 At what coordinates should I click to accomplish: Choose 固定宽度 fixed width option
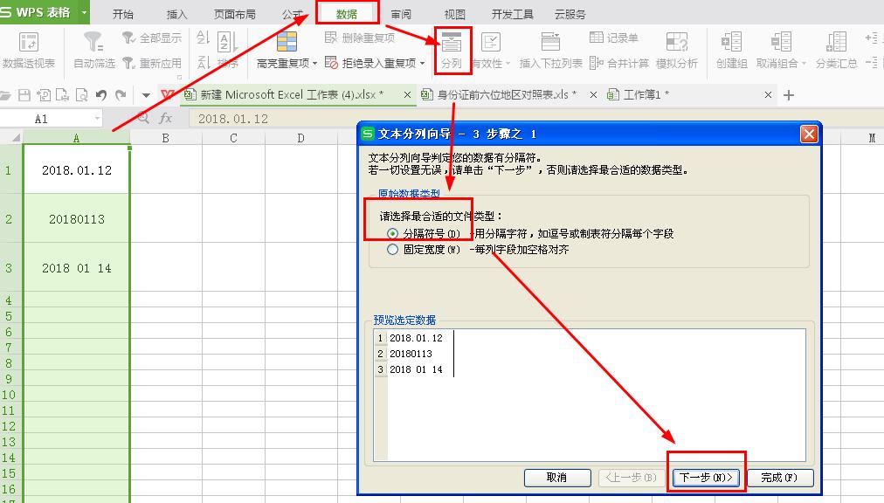click(394, 248)
